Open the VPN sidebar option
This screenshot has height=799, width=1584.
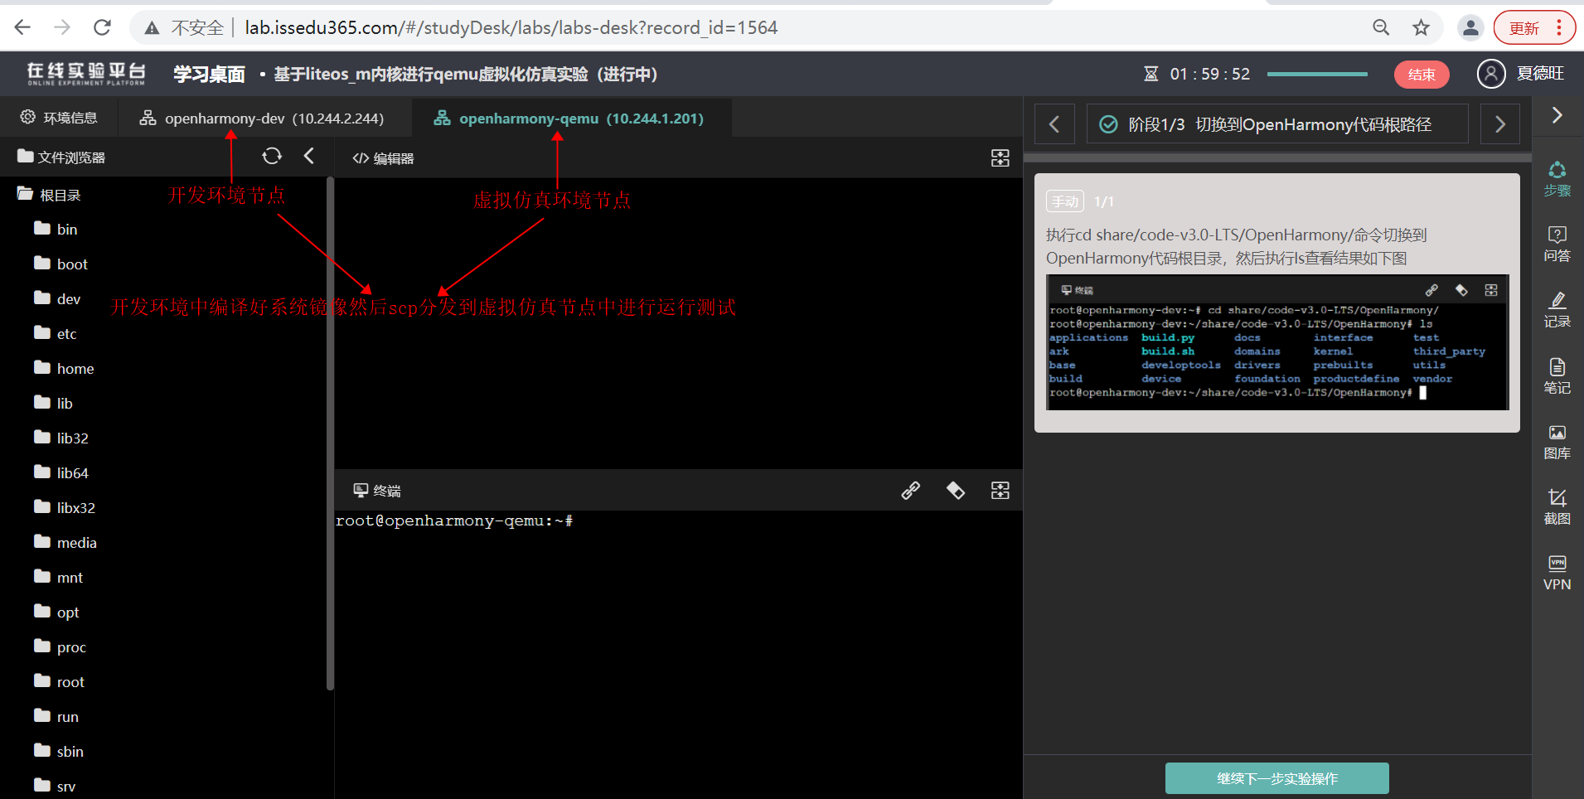point(1557,573)
